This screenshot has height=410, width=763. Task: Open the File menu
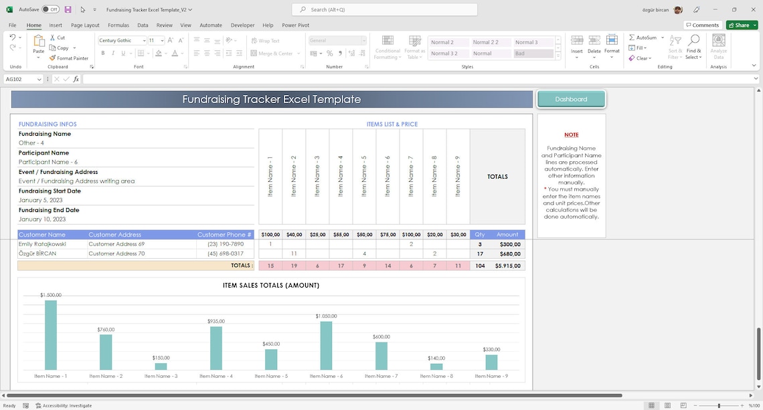(12, 25)
